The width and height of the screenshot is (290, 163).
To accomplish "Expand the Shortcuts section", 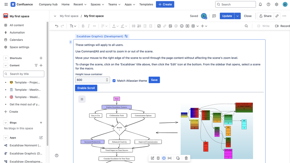I will 6,58.
